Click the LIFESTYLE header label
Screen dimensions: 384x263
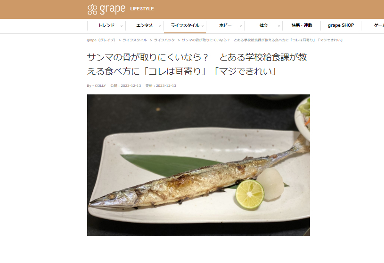(142, 9)
